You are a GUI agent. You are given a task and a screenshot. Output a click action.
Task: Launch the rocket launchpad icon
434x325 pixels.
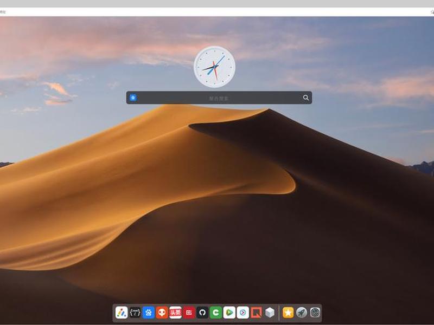[302, 313]
